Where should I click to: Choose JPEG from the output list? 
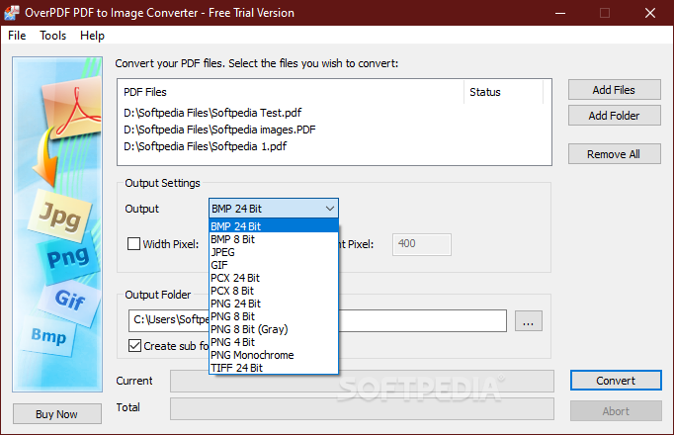point(274,252)
